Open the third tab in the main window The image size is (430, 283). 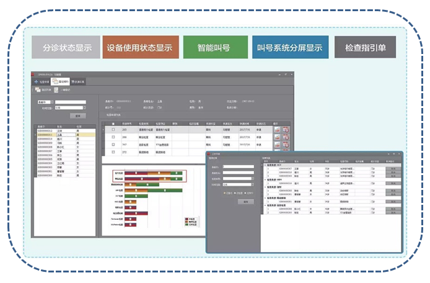tap(78, 81)
